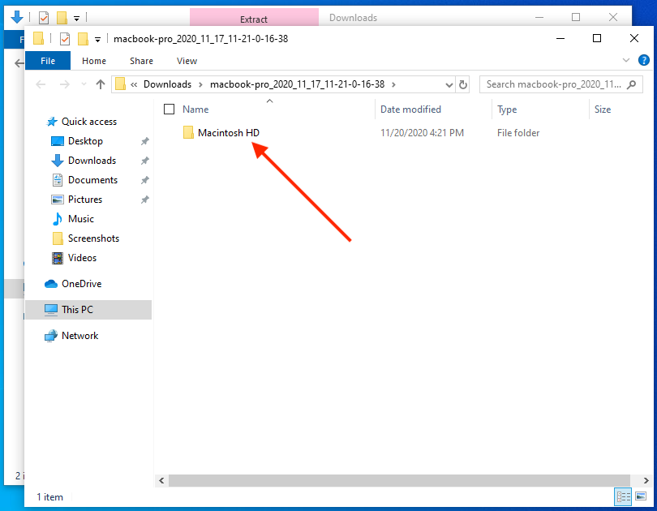Click the download arrow icon in Downloads window
The width and height of the screenshot is (657, 511).
pos(17,17)
